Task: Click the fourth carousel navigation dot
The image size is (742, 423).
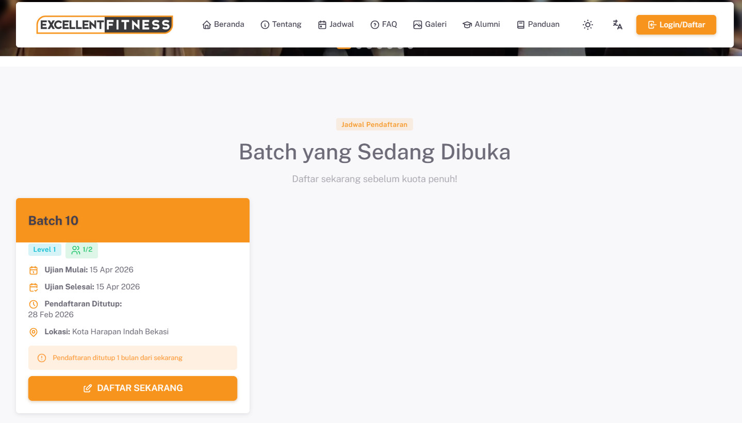Action: click(x=380, y=46)
